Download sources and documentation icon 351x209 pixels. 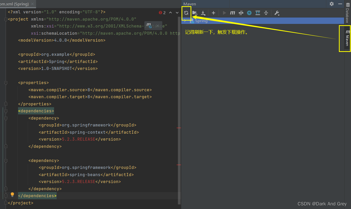click(203, 13)
